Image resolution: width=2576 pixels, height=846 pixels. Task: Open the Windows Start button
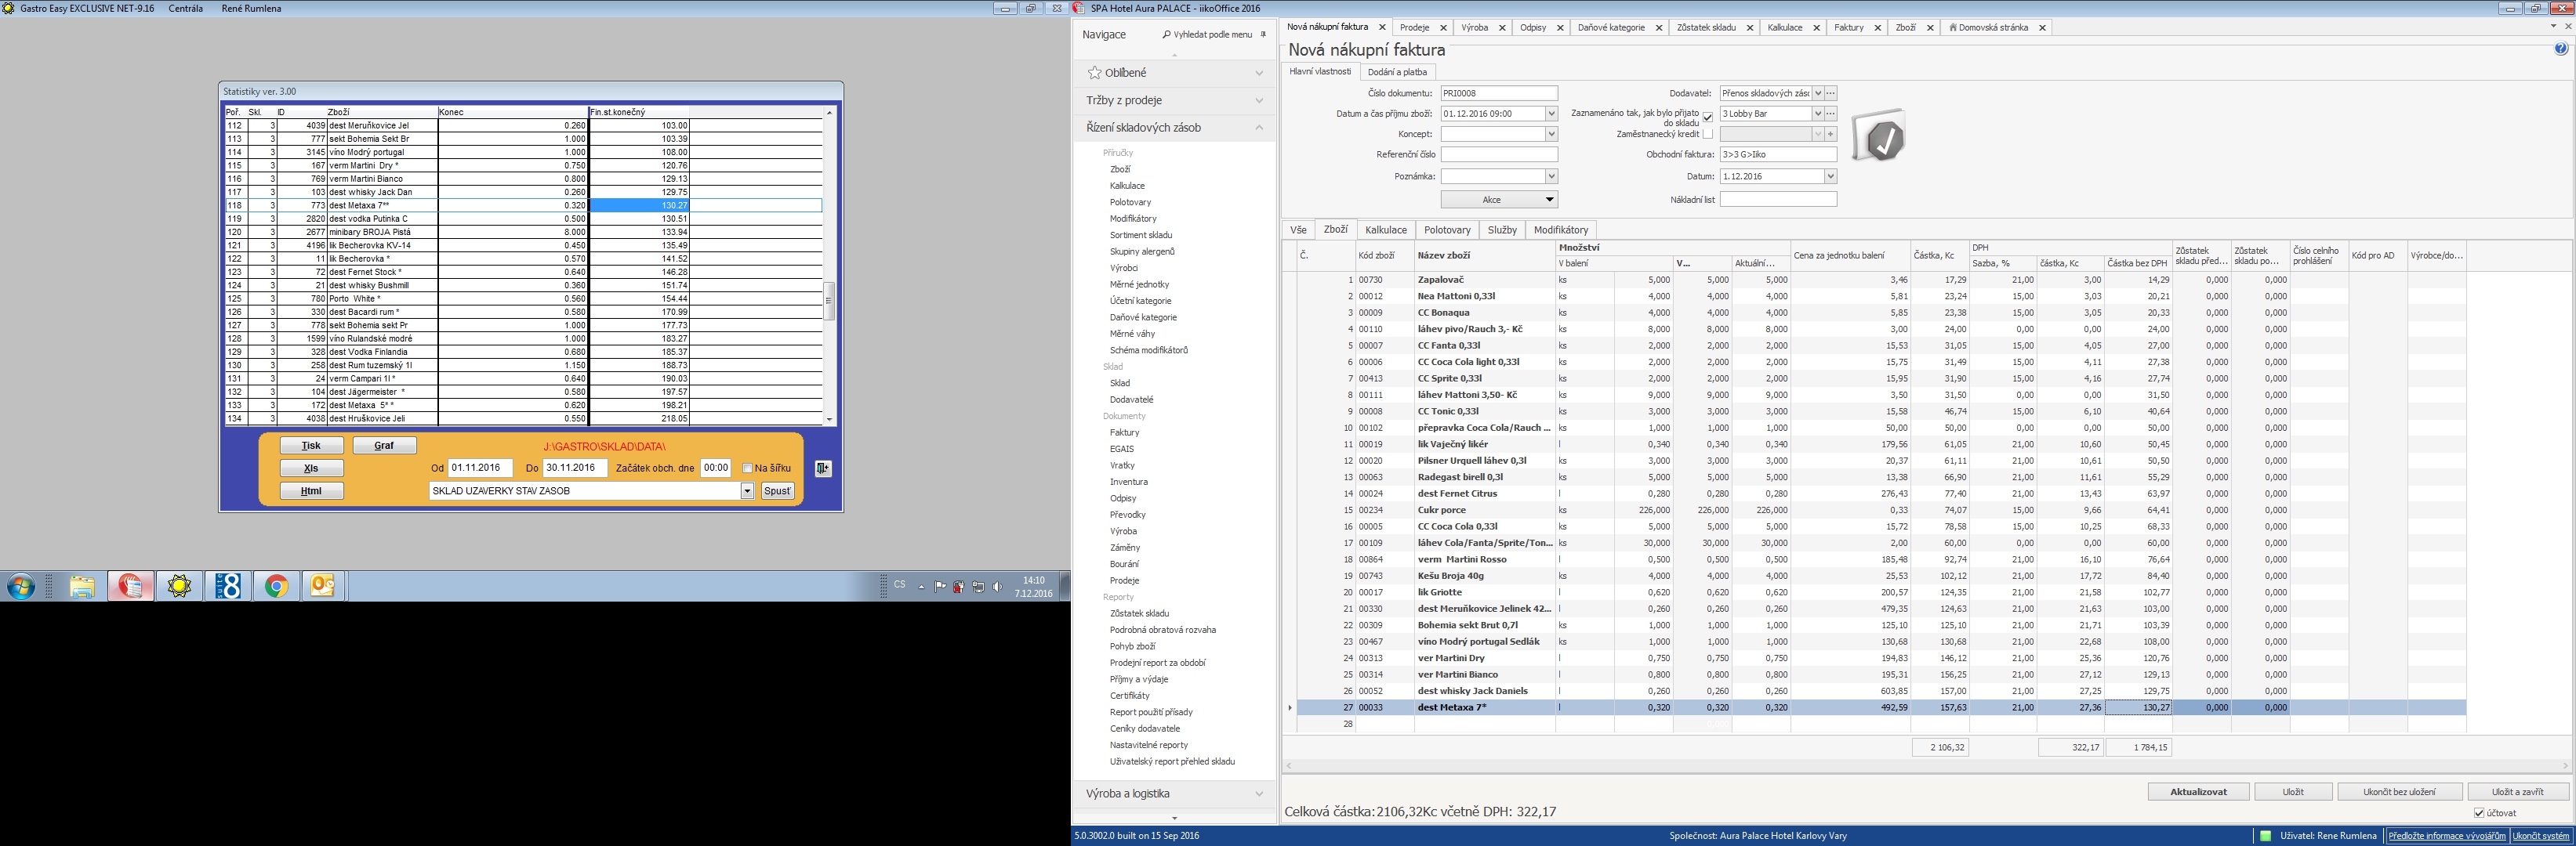click(x=20, y=586)
